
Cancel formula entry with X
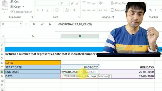coord(34,24)
